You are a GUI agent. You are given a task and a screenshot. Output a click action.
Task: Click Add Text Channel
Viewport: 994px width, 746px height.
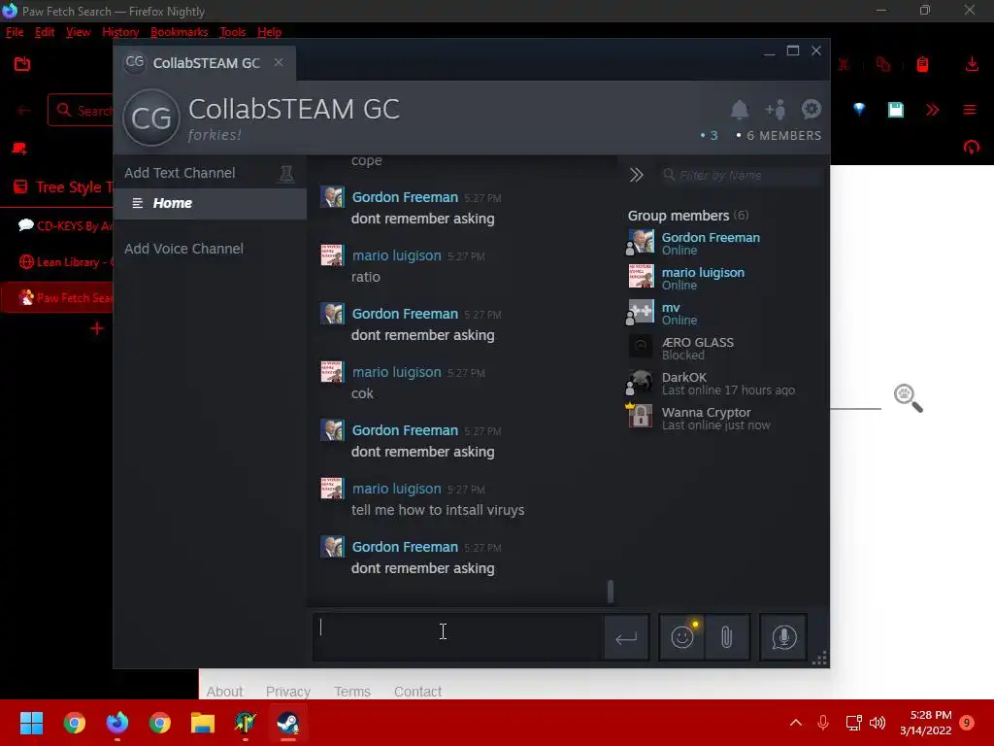pyautogui.click(x=180, y=173)
